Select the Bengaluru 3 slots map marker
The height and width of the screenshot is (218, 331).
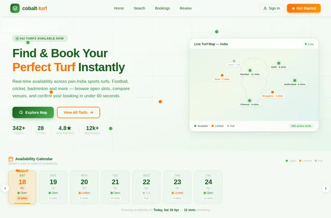(x=273, y=94)
